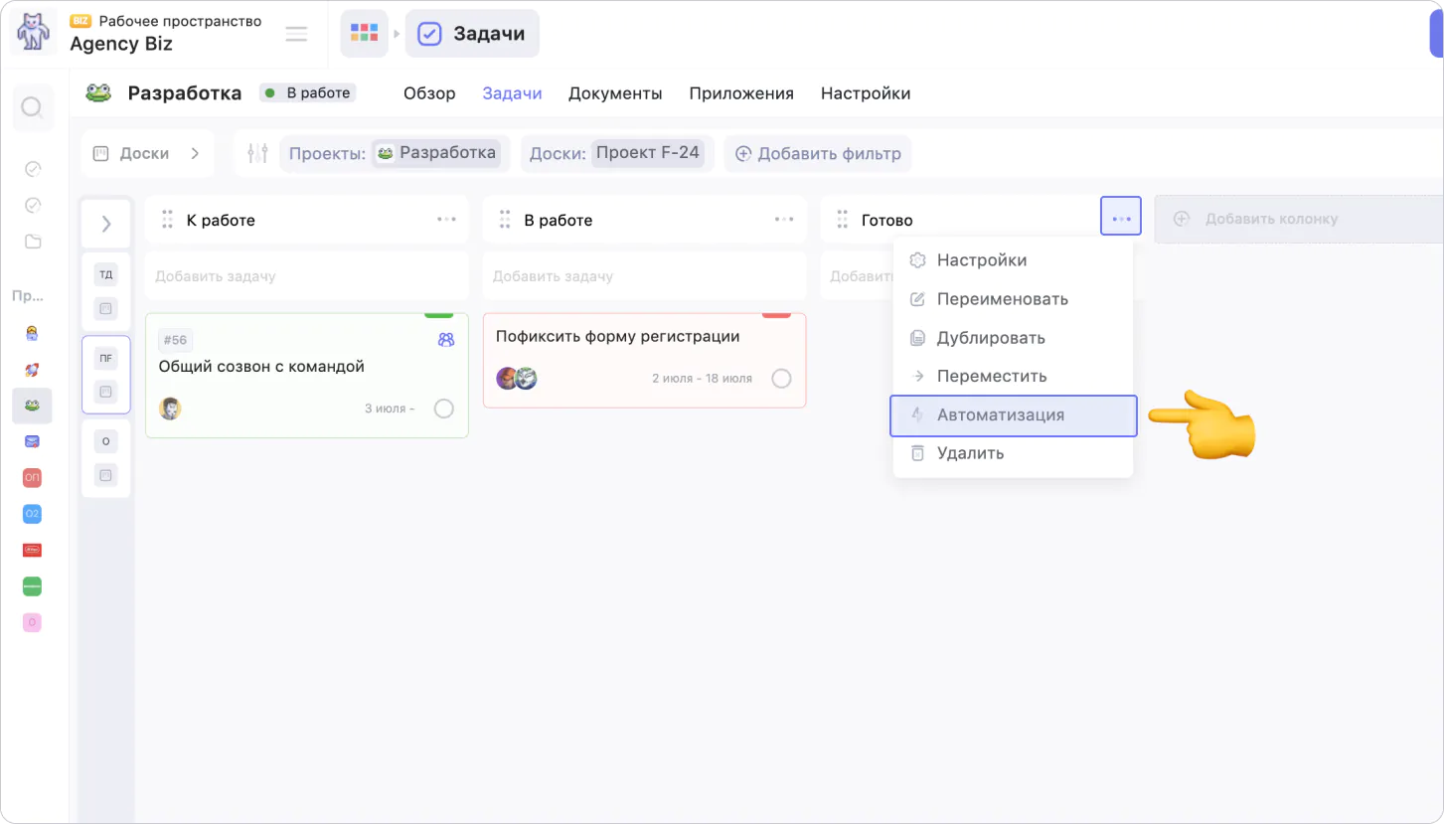Open workspace avatar of Agency Biz
This screenshot has height=824, width=1444.
[33, 33]
